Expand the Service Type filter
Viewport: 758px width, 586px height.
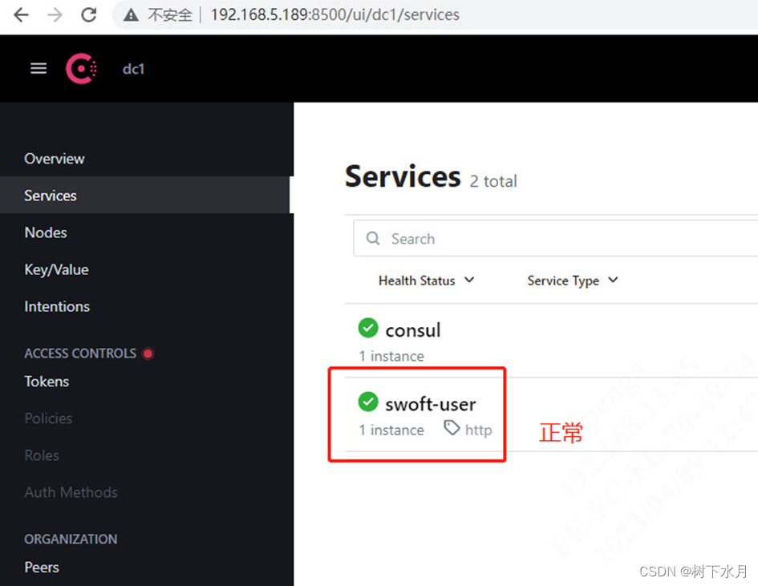[x=573, y=281]
